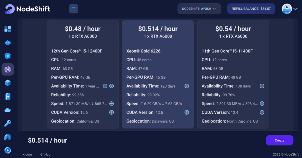Open the key sidebar icon

tap(8, 123)
